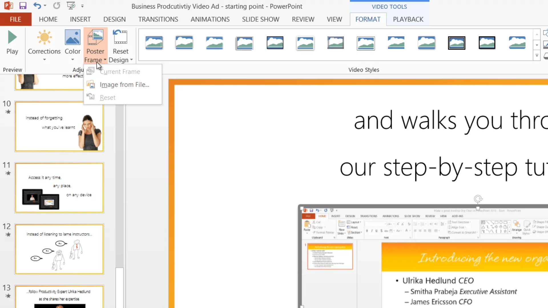The height and width of the screenshot is (308, 548).
Task: Open the TRANSITIONS ribbon tab
Action: (x=158, y=19)
